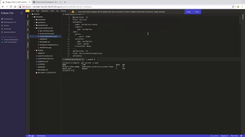Open WordPress.png in file tree
The width and height of the screenshot is (245, 137).
[x=46, y=48]
